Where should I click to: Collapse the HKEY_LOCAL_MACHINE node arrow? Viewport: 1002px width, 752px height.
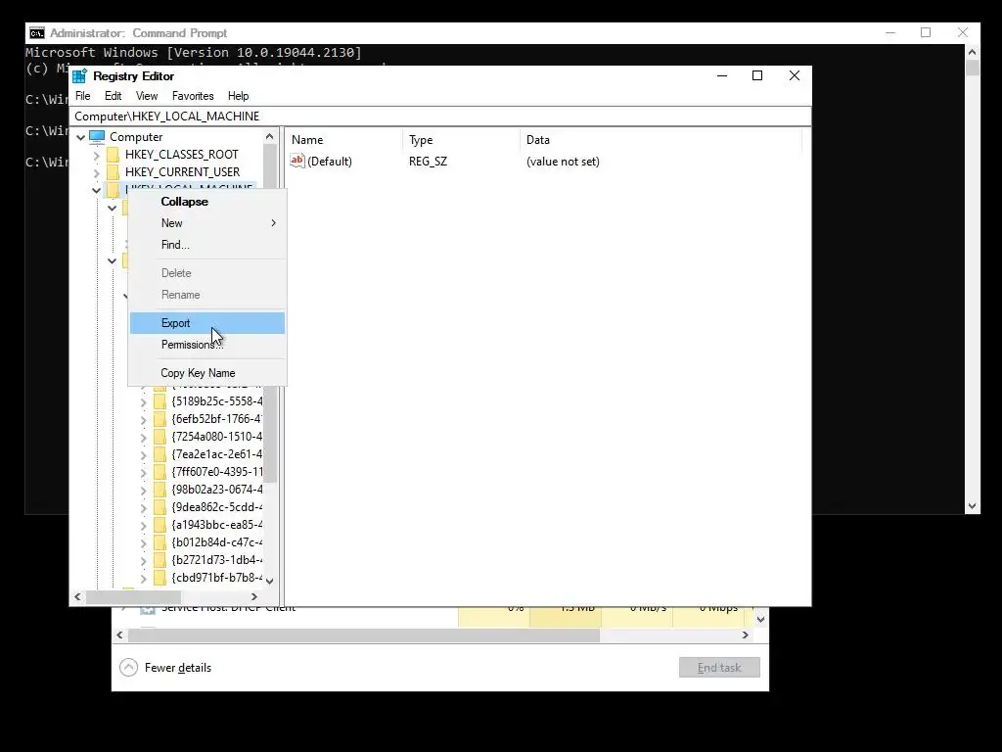(96, 191)
